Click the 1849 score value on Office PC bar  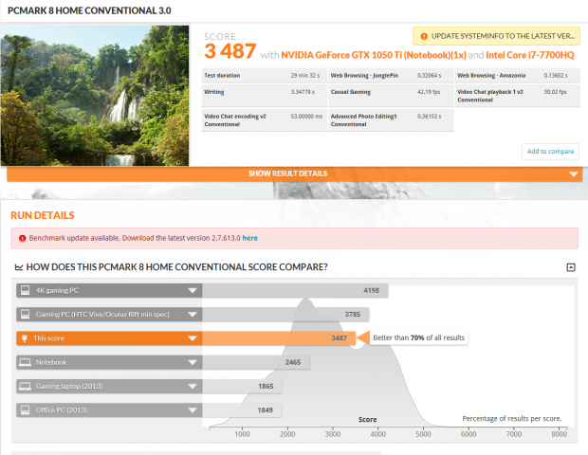click(266, 410)
